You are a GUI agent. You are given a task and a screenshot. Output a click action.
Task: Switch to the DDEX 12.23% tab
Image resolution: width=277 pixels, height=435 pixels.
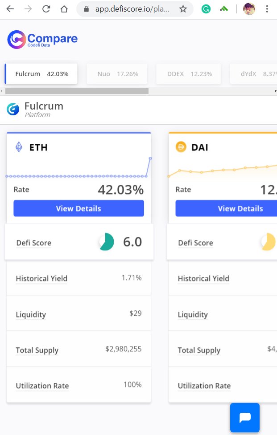pos(189,74)
